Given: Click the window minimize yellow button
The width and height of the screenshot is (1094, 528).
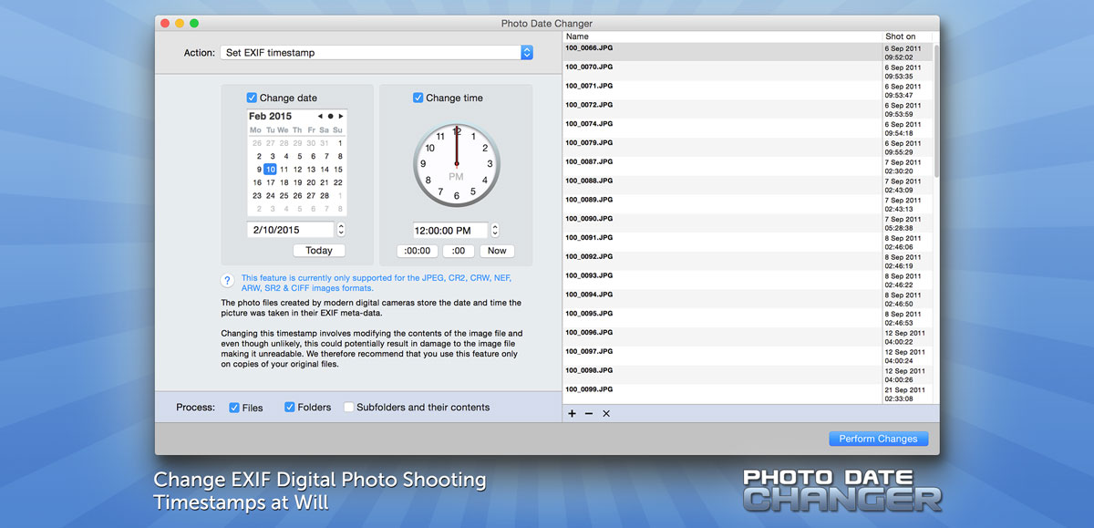Looking at the screenshot, I should [180, 23].
